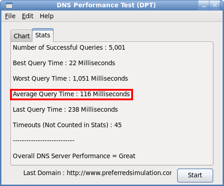This screenshot has height=186, width=224.
Task: Open the Edit menu
Action: [x=27, y=16]
